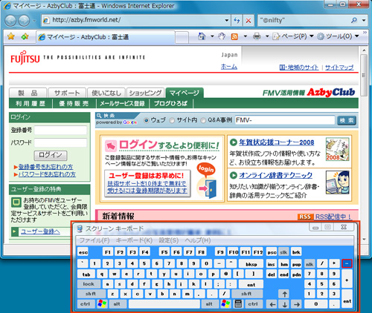Start search with the magnifier icon
372x313 pixels.
click(354, 20)
